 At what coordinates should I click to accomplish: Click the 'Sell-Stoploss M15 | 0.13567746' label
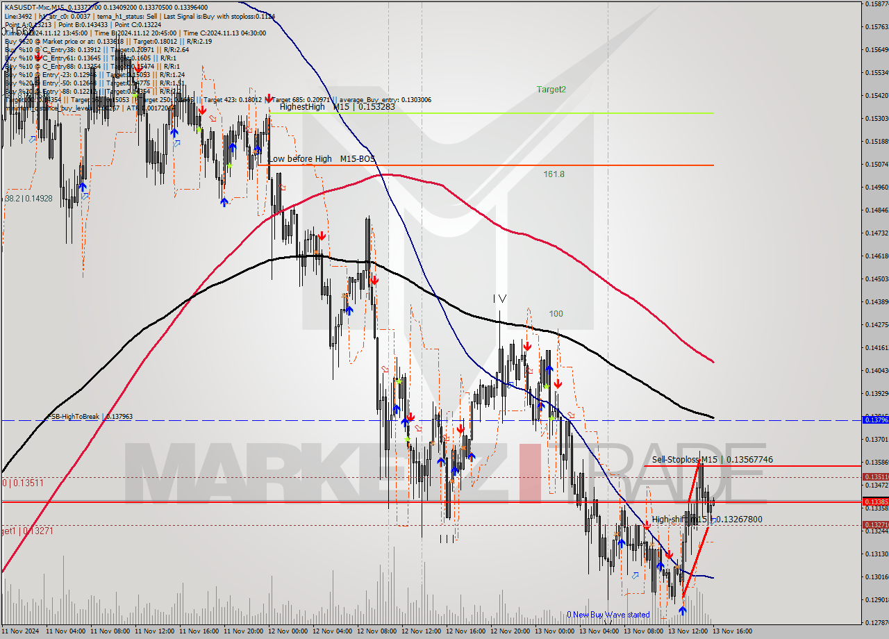coord(713,460)
